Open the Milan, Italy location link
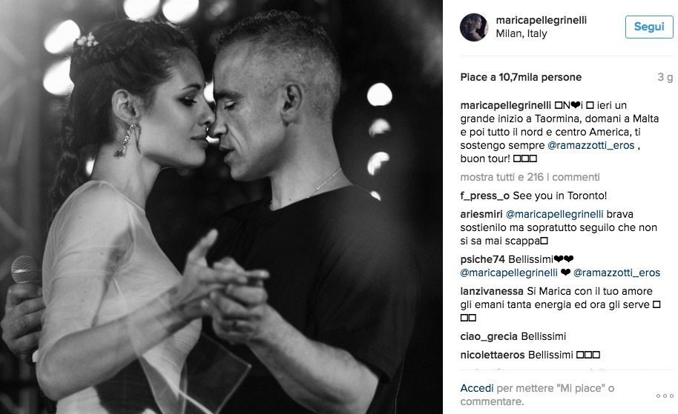The height and width of the screenshot is (414, 678). (x=521, y=33)
